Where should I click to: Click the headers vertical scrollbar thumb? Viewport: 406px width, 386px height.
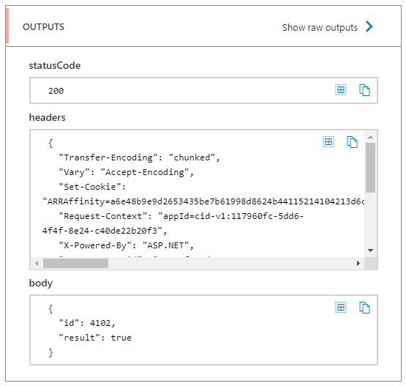(371, 168)
